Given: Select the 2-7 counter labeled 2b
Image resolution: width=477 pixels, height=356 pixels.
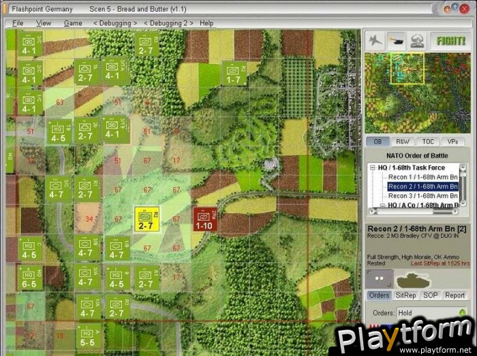Looking at the screenshot, I should (87, 131).
